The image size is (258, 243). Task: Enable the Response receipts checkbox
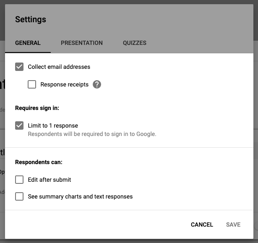click(x=32, y=84)
